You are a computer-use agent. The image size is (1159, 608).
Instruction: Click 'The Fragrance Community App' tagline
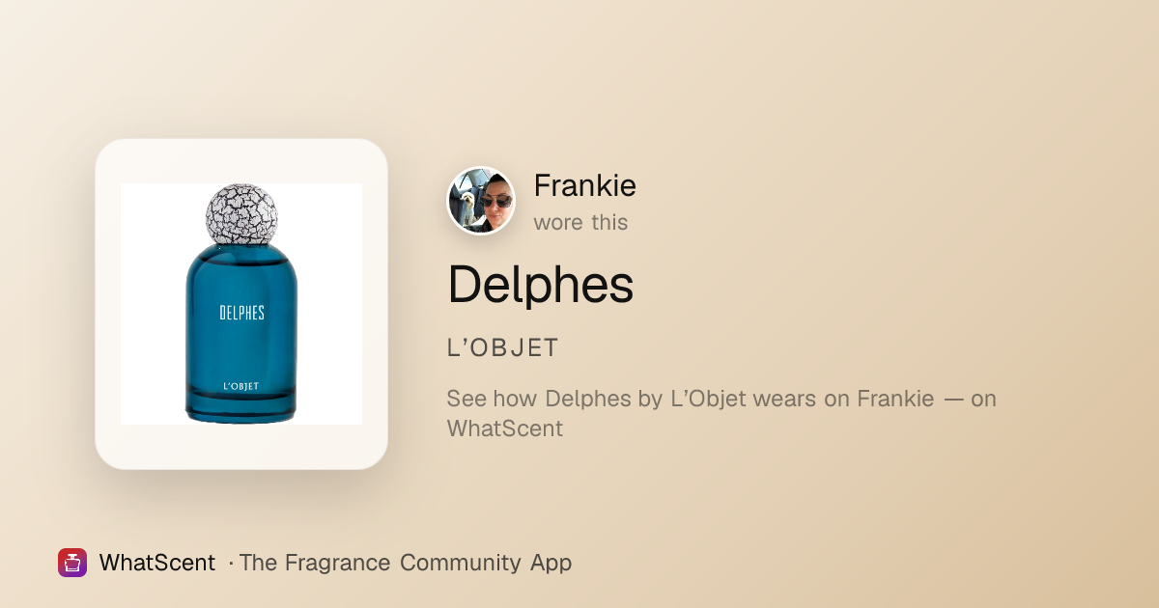pyautogui.click(x=406, y=563)
